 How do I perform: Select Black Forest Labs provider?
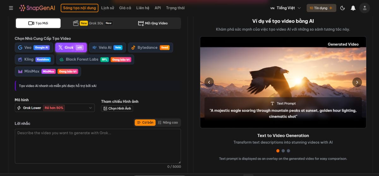[95, 59]
